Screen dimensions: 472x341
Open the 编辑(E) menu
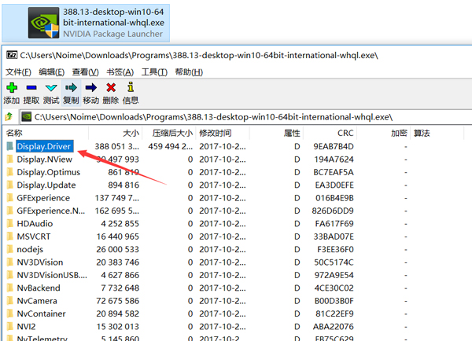[x=52, y=71]
